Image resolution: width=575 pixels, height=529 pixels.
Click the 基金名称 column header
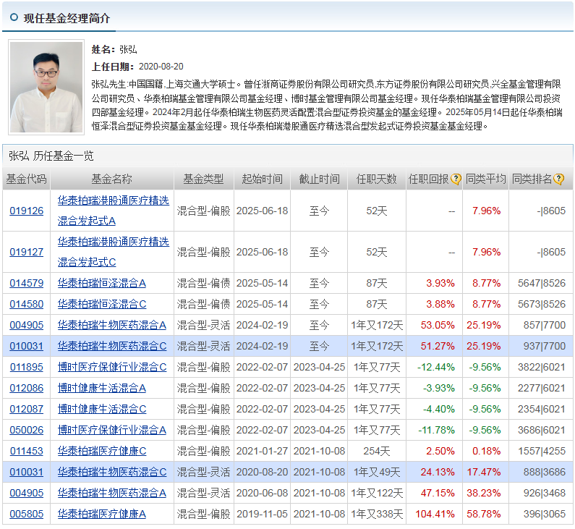coord(112,179)
